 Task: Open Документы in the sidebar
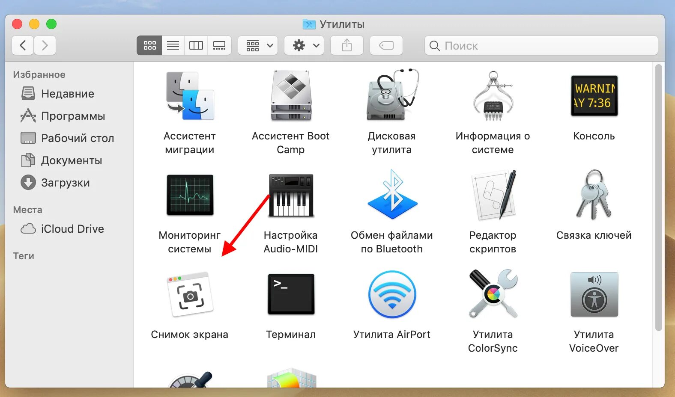[x=68, y=160]
